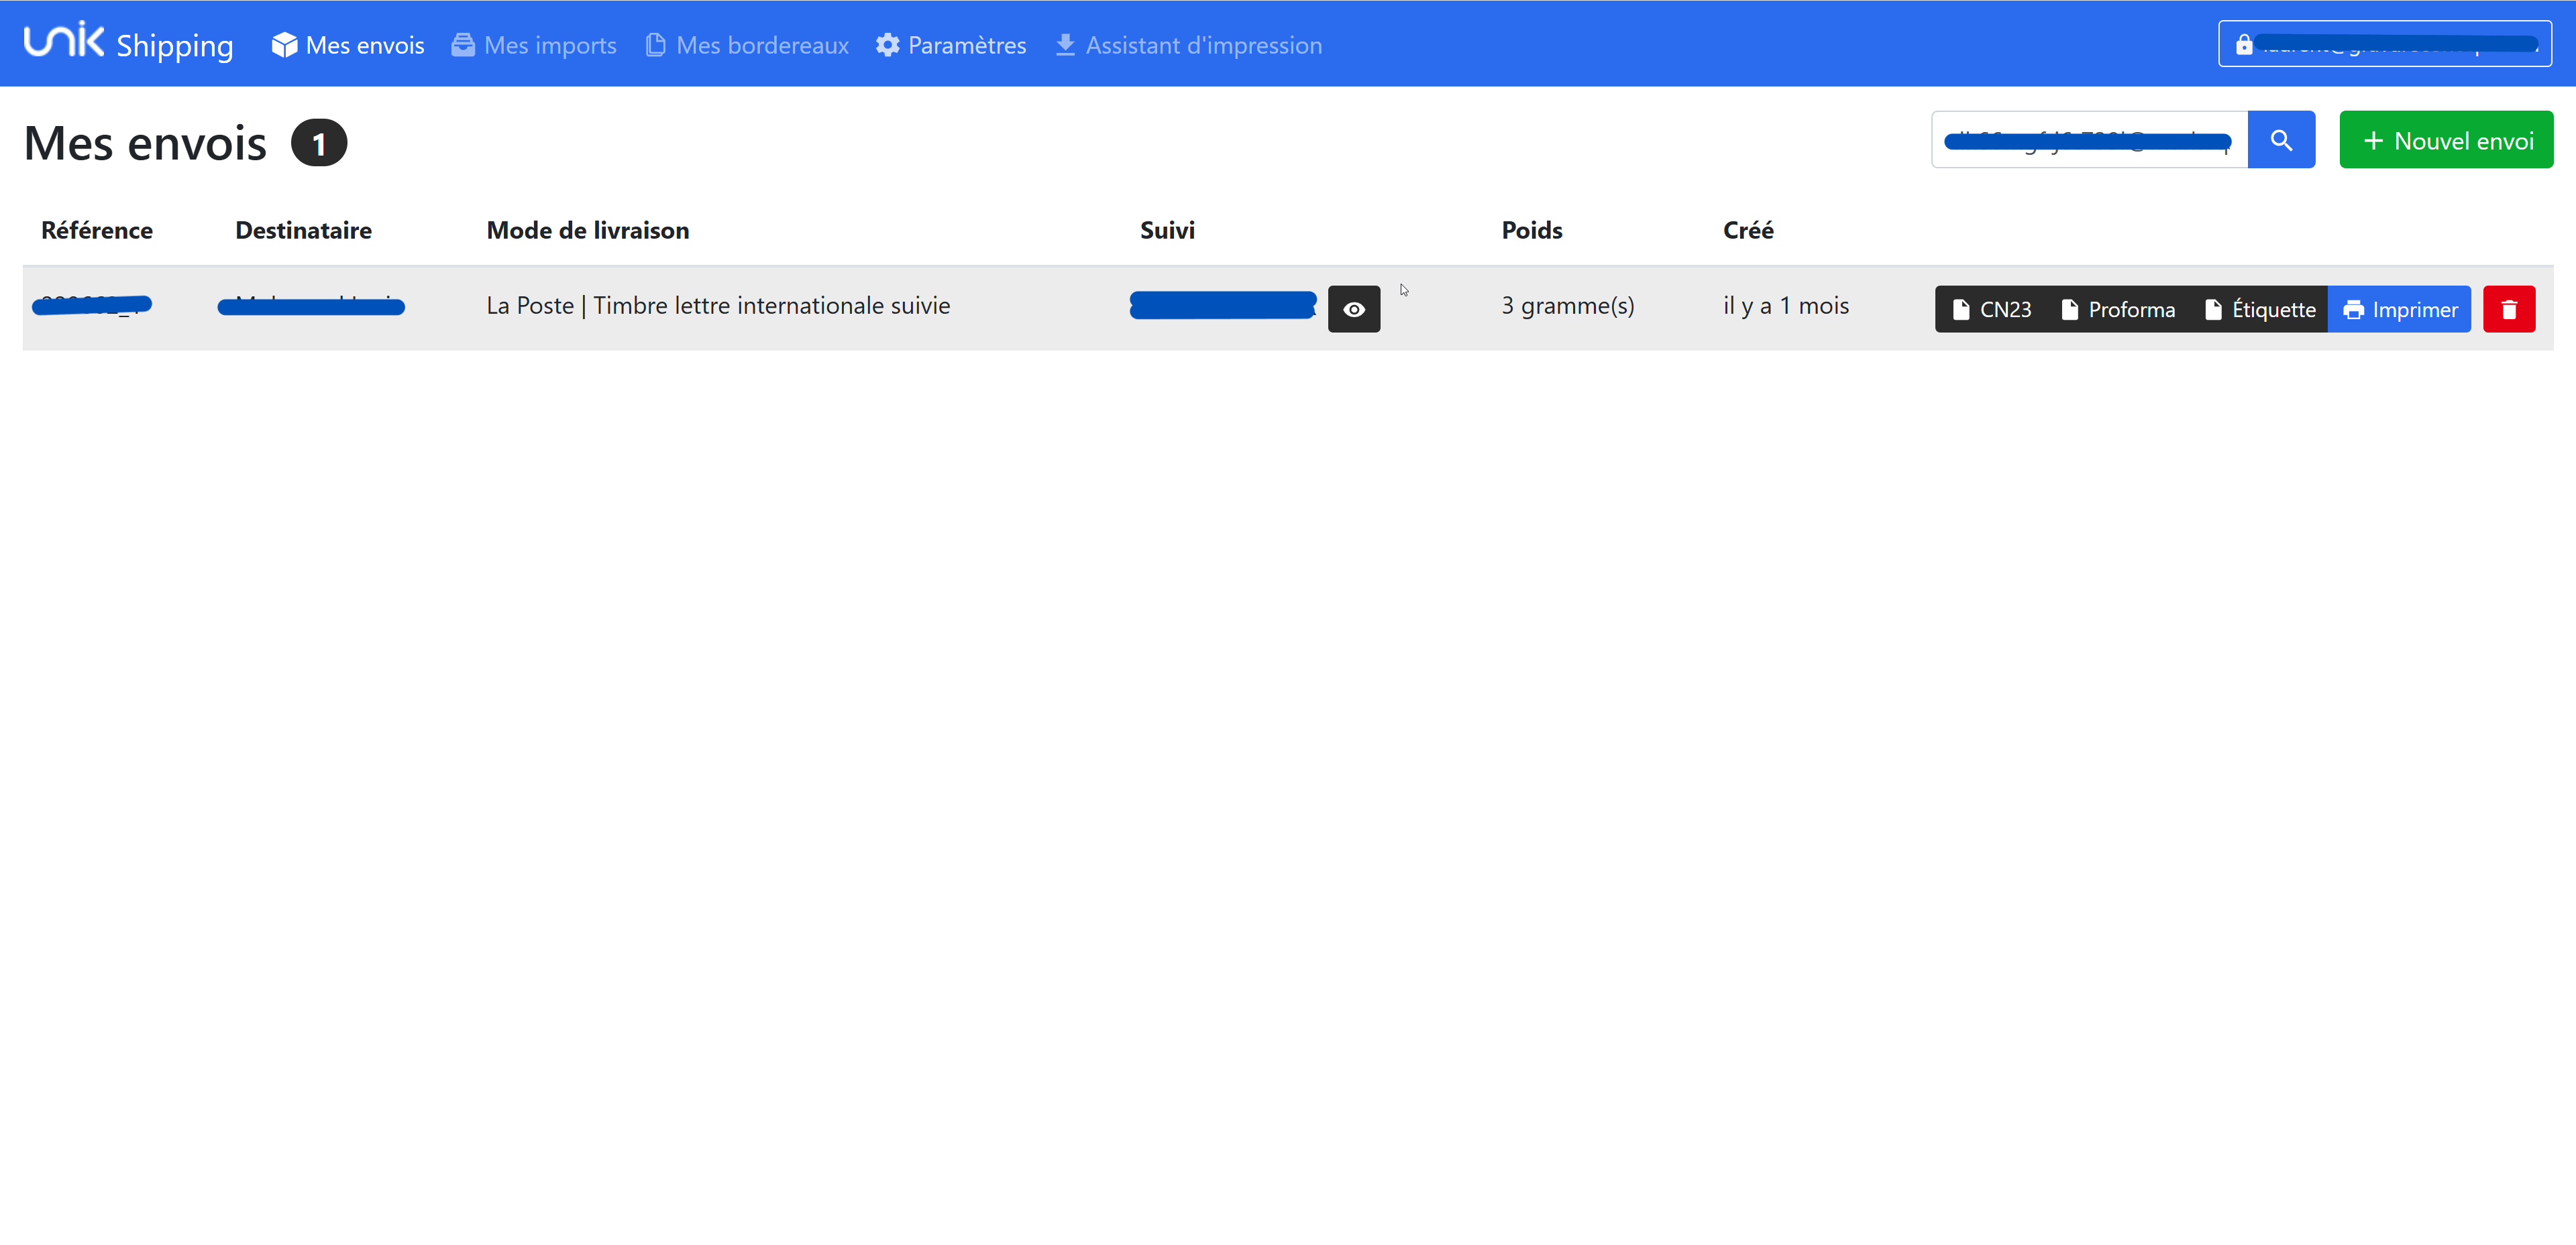This screenshot has height=1245, width=2576.
Task: Click the Poids column header
Action: click(1532, 230)
